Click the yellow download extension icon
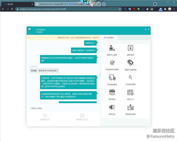 coord(152,9)
